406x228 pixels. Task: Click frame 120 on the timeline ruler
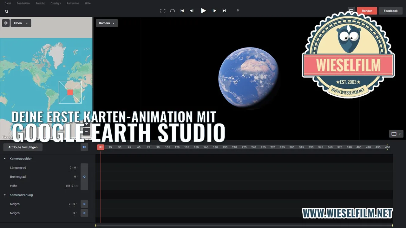pos(177,147)
